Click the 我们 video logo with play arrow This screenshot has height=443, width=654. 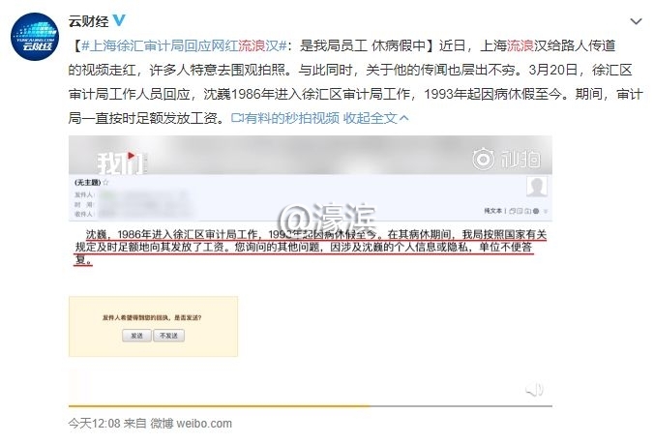point(122,162)
